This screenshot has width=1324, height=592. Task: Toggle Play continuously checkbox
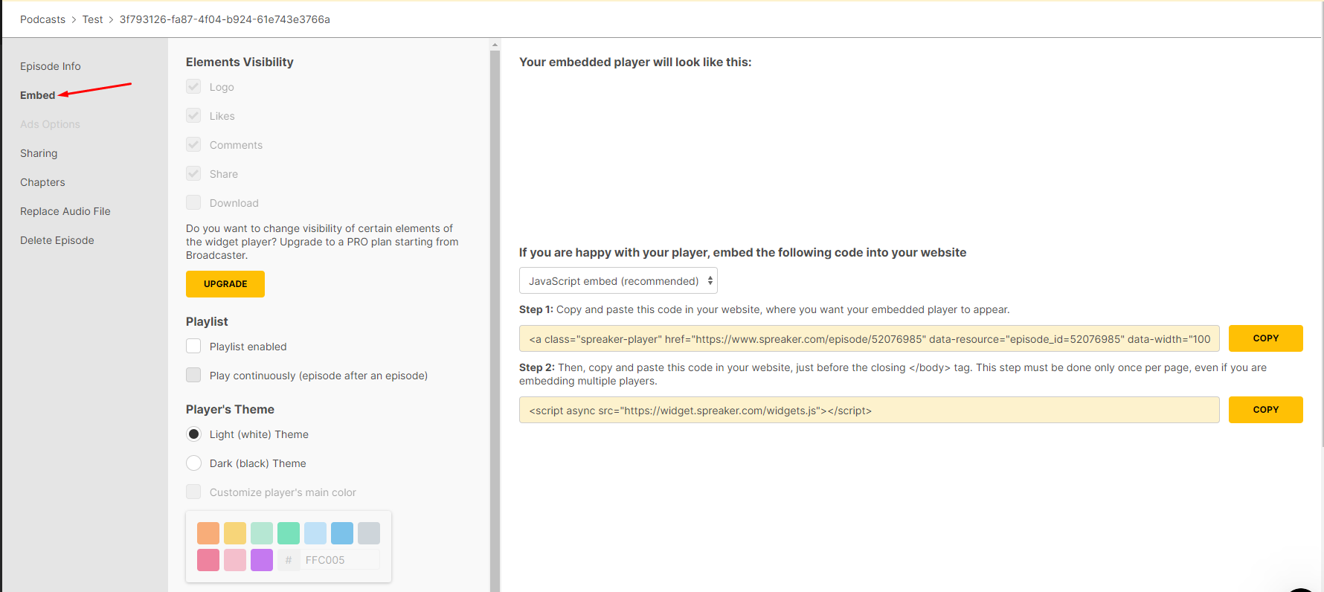[193, 376]
